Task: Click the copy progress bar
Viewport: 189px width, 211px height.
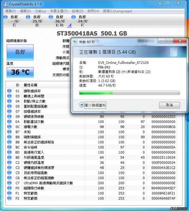Action: (129, 93)
